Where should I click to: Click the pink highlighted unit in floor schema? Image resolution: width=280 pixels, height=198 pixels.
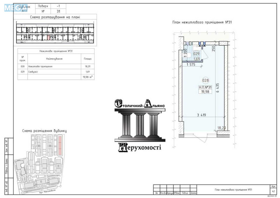coord(49,36)
